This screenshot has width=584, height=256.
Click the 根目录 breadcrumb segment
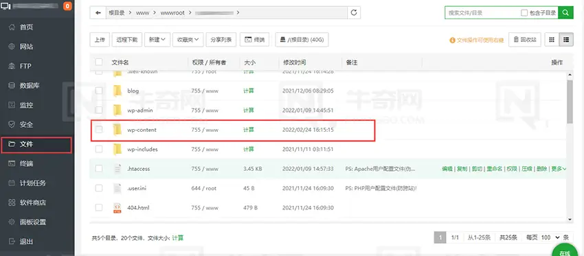(x=117, y=12)
